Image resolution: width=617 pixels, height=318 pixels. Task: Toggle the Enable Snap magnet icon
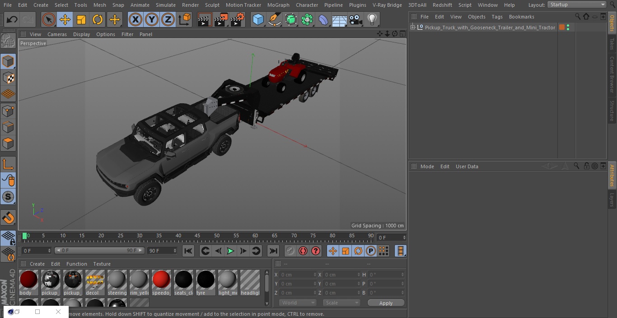[8, 218]
